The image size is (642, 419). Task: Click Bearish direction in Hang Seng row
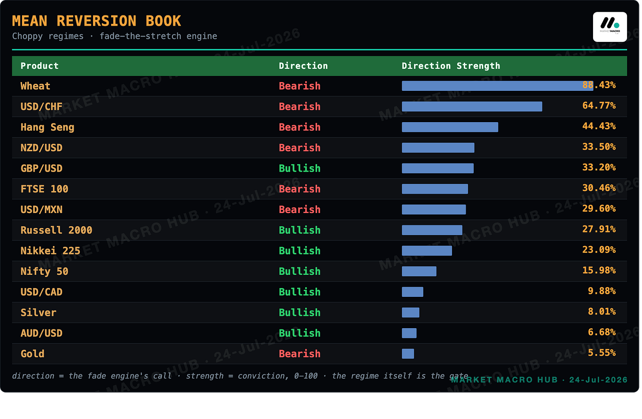pyautogui.click(x=300, y=127)
